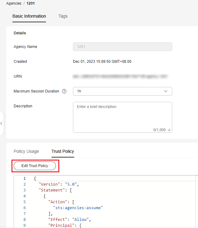Click the help icon beside Maximum Session Duration
The width and height of the screenshot is (198, 228).
(64, 91)
